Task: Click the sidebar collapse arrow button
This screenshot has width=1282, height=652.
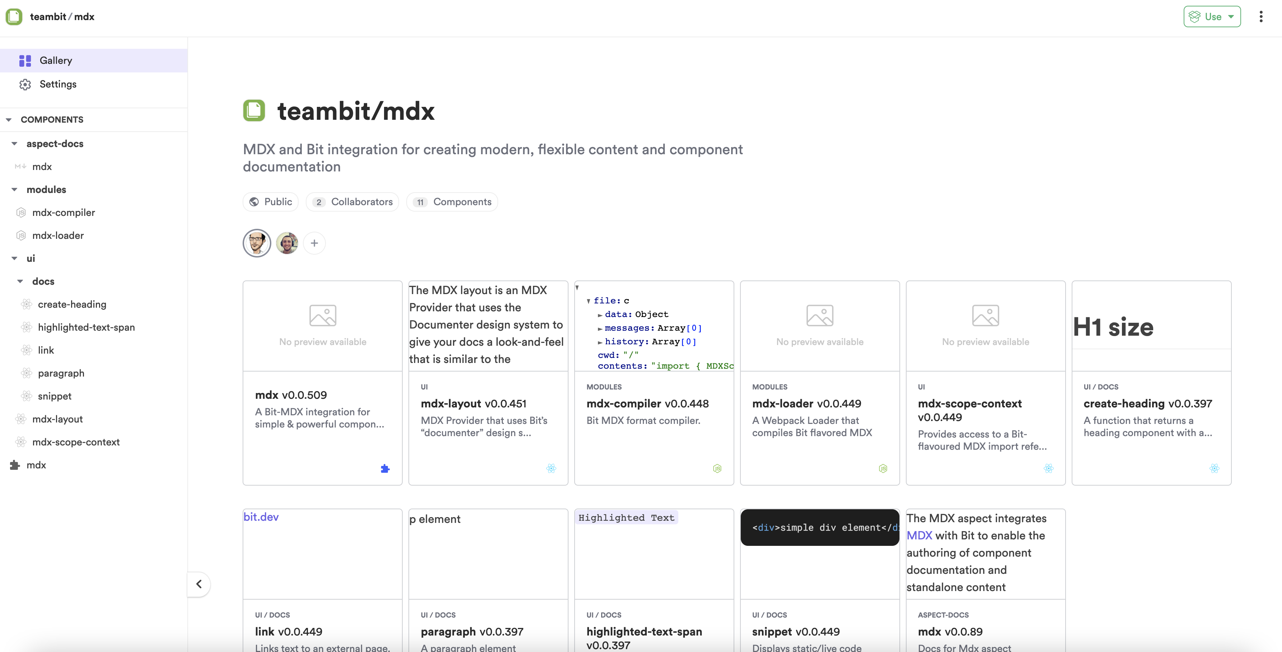Action: tap(198, 584)
